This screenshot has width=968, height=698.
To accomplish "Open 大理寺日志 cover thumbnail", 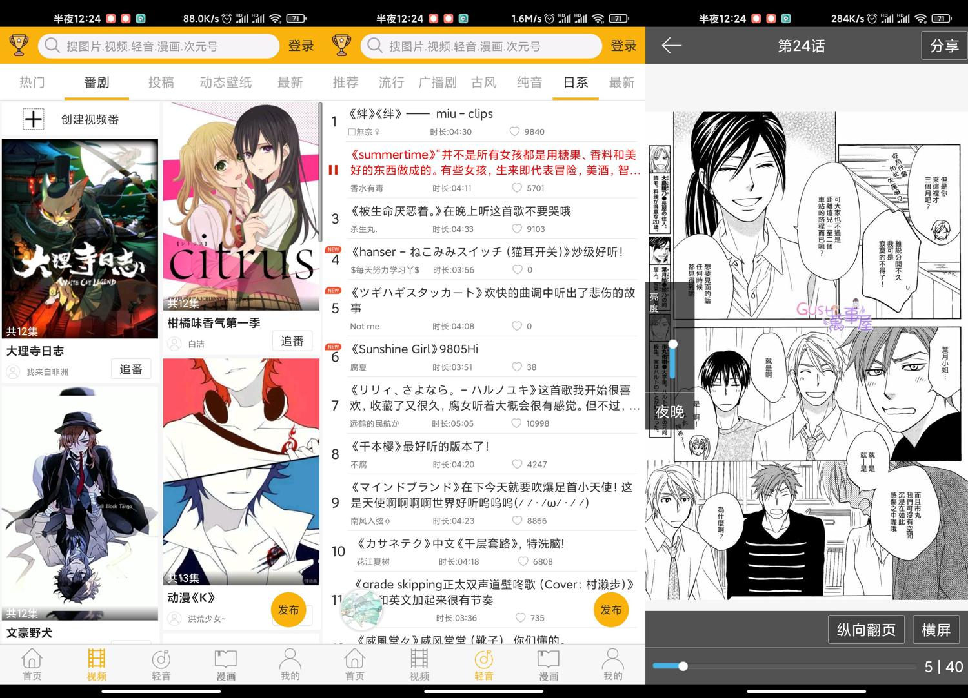I will 80,238.
